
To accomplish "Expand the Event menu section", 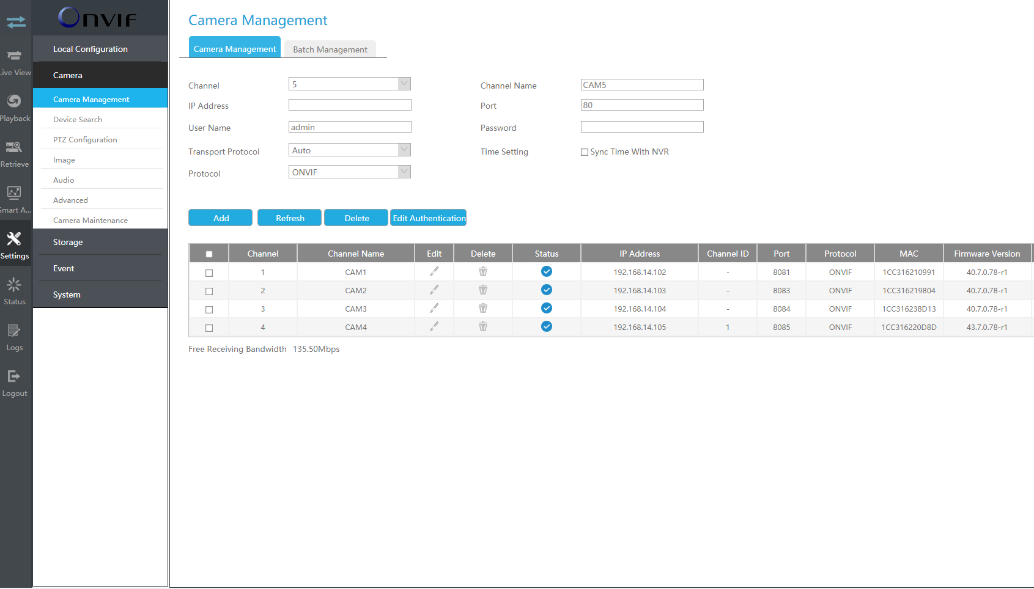I will (100, 268).
